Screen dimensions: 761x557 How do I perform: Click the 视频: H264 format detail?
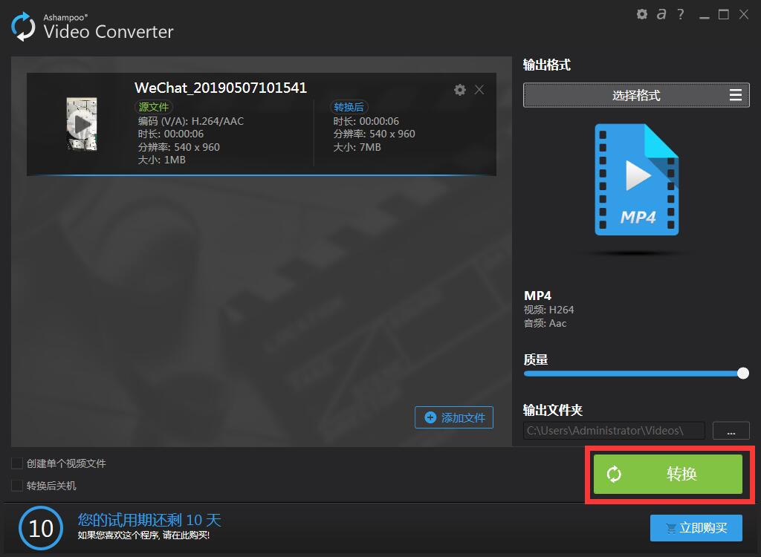pyautogui.click(x=549, y=310)
